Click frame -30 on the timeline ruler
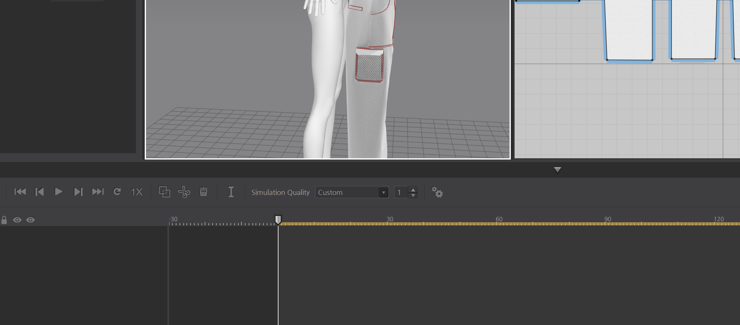Image resolution: width=740 pixels, height=325 pixels. [x=173, y=219]
